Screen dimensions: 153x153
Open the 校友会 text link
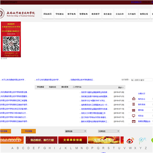(x=141, y=116)
